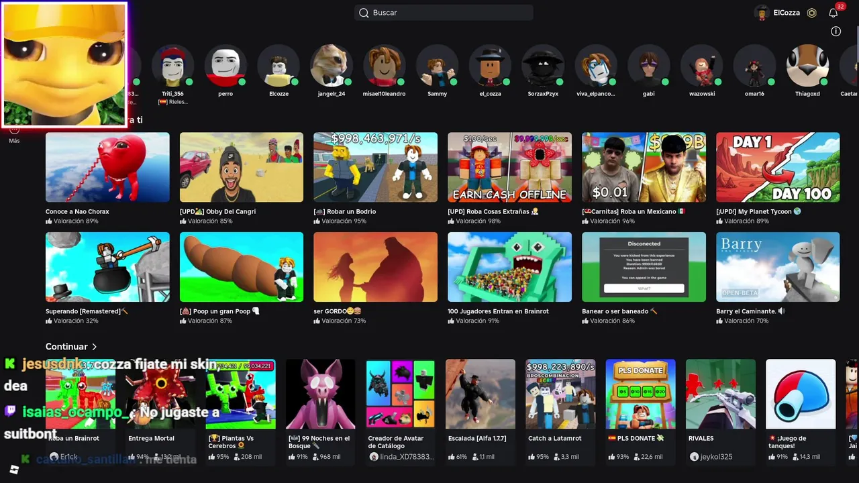Screen dimensions: 859x483
Task: Click Valoración 98% rating text
Action: (478, 221)
